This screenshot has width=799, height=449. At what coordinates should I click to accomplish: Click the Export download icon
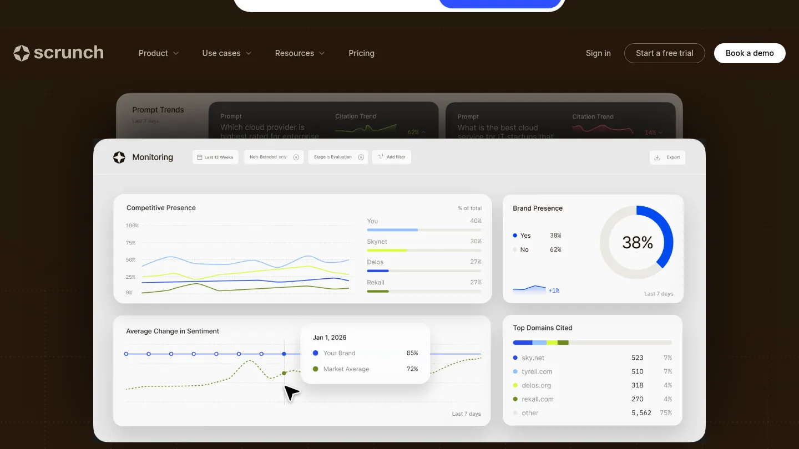click(x=658, y=157)
